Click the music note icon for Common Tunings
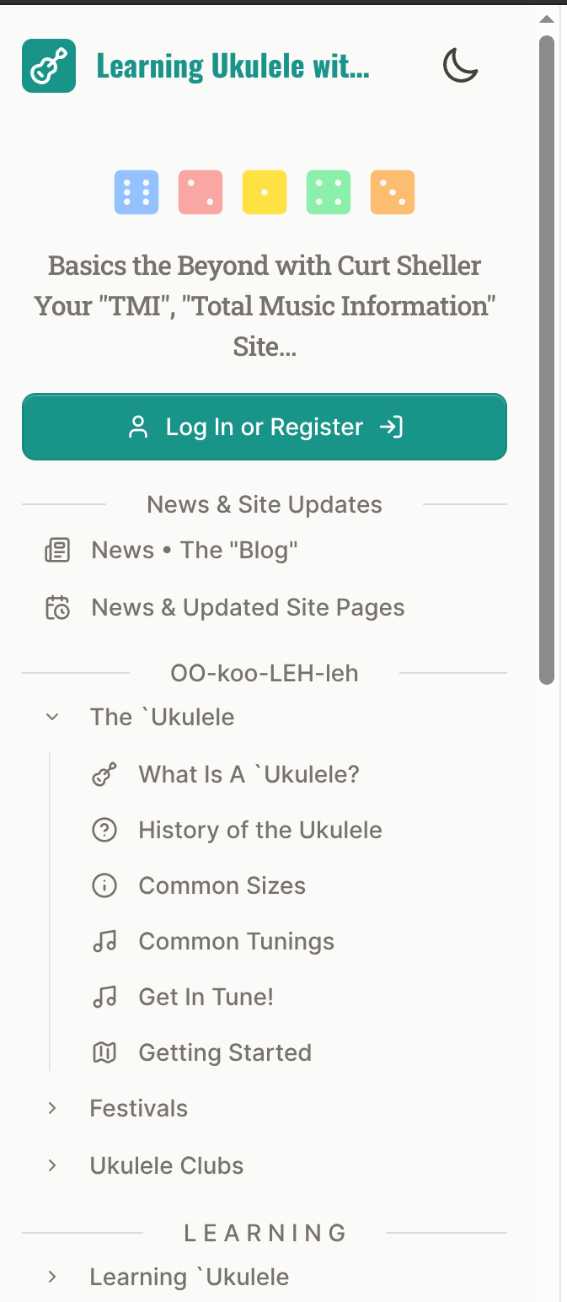 (x=104, y=940)
